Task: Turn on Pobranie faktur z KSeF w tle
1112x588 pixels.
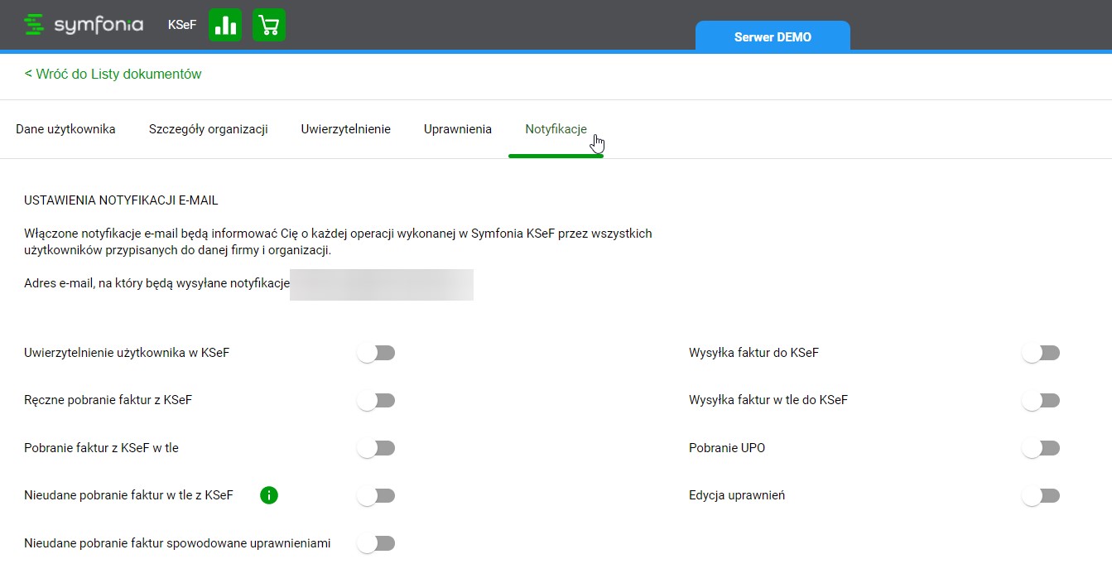Action: tap(377, 448)
